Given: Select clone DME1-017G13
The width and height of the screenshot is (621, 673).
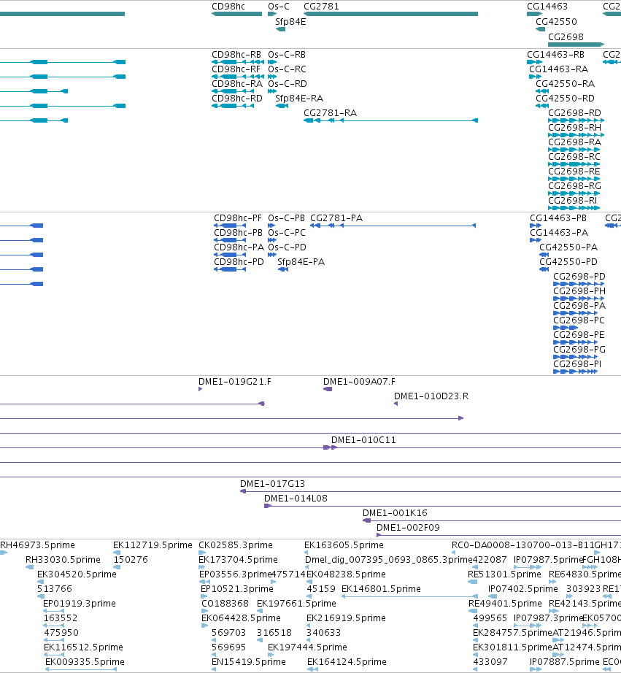Looking at the screenshot, I should [272, 484].
